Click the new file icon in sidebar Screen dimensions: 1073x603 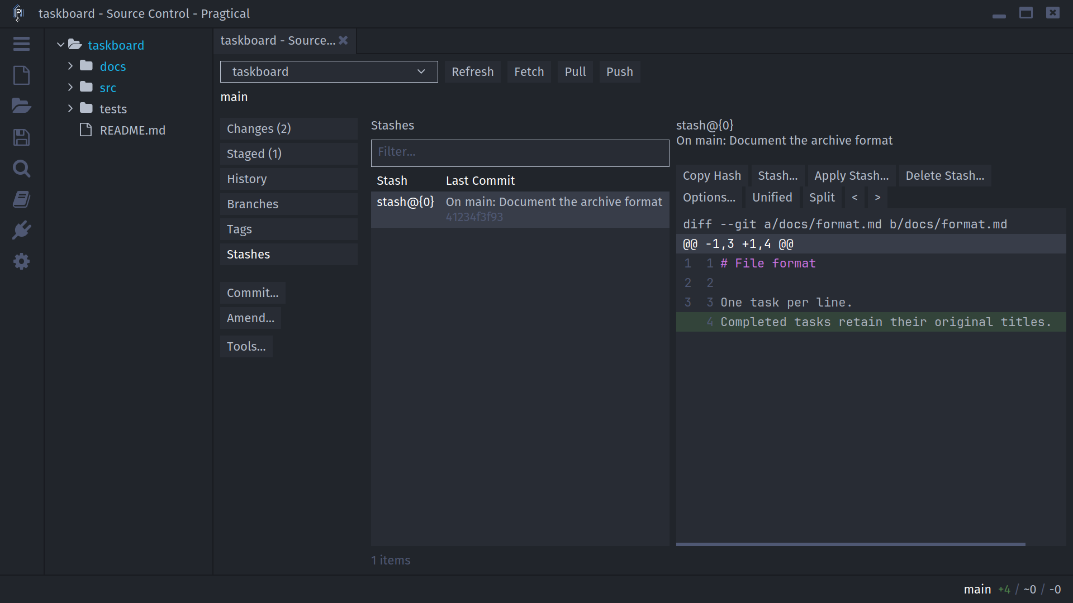click(21, 75)
